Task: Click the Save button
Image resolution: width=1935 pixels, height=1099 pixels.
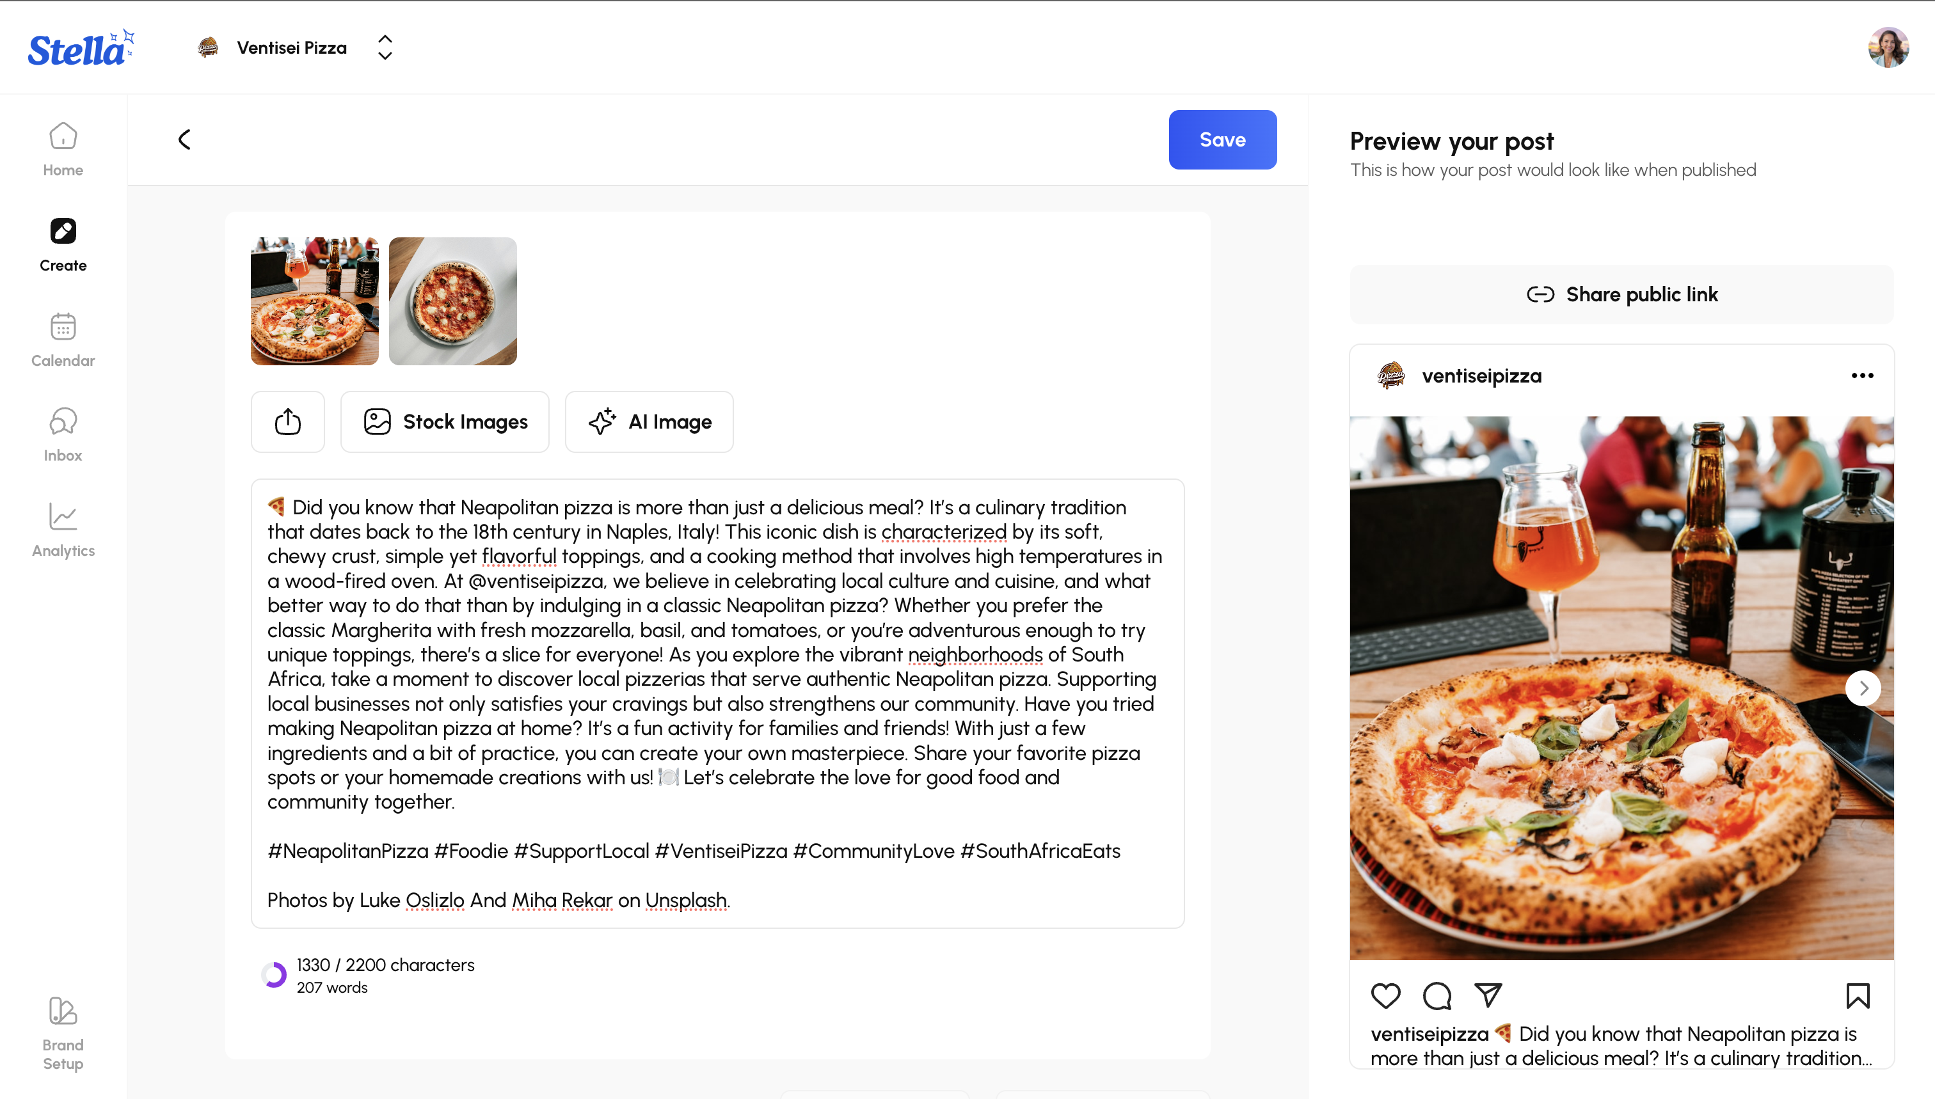Action: coord(1222,139)
